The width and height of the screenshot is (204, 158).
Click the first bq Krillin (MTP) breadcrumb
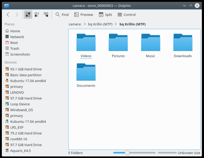coord(100,24)
